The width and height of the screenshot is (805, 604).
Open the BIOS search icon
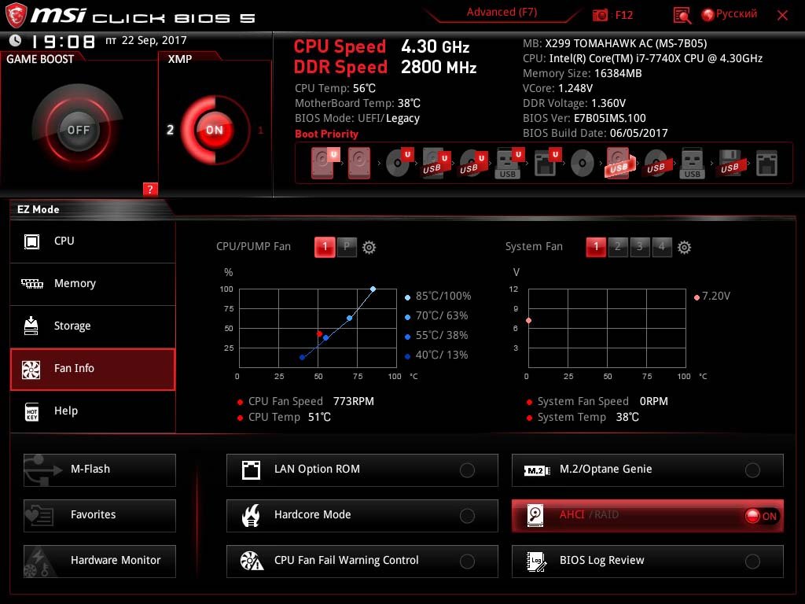click(x=682, y=16)
